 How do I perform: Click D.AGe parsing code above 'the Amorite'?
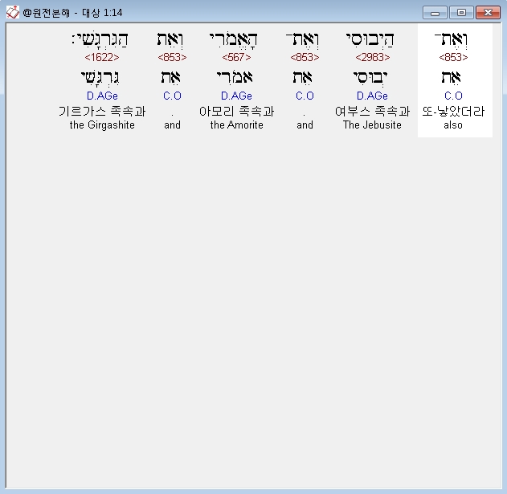pos(236,96)
